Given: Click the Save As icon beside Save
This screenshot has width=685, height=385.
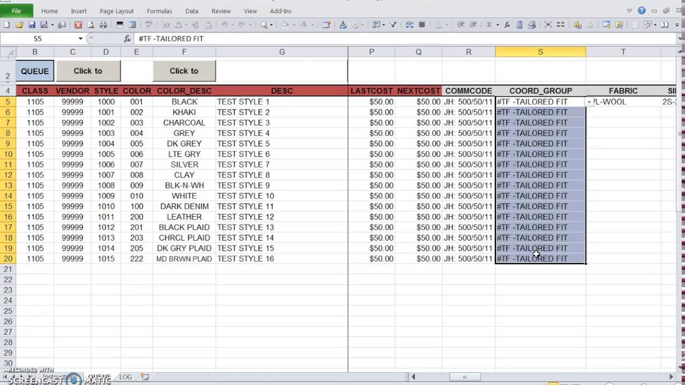Looking at the screenshot, I should 44,25.
